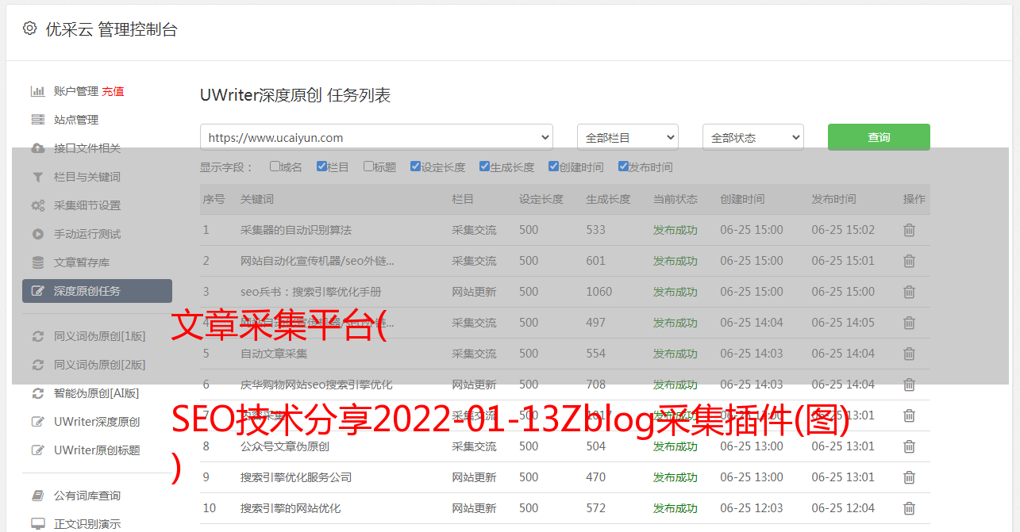Click keyword seo兵书：搜索引擎优化手册
Viewport: 1020px width, 532px height.
point(311,292)
